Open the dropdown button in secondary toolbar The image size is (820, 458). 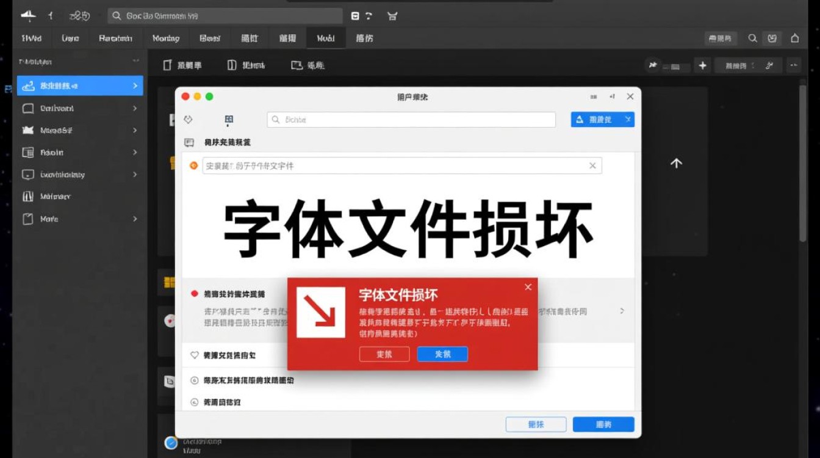tap(748, 65)
